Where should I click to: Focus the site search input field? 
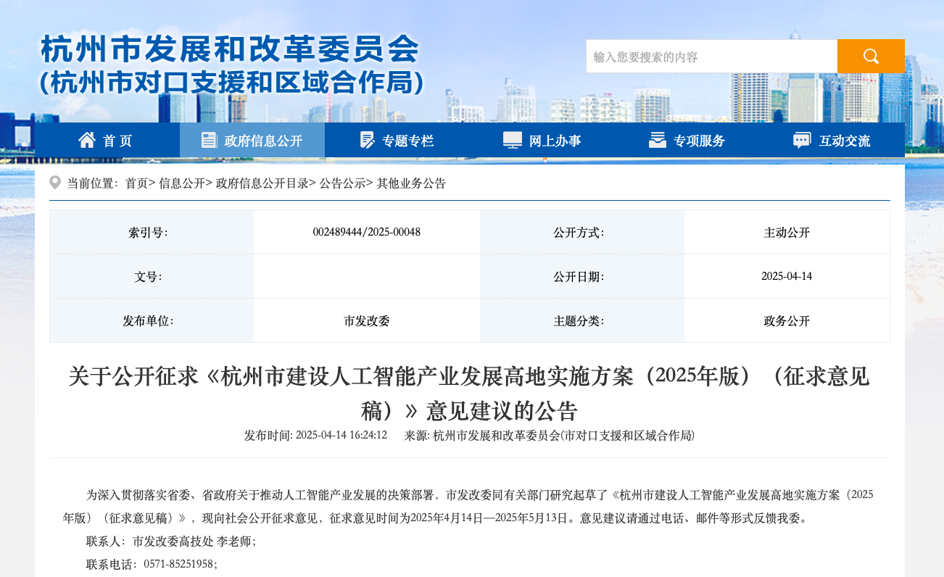pyautogui.click(x=712, y=56)
